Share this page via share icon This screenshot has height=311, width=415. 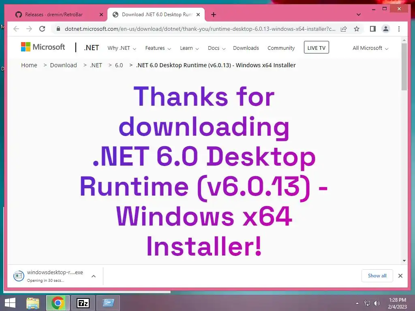pos(344,29)
